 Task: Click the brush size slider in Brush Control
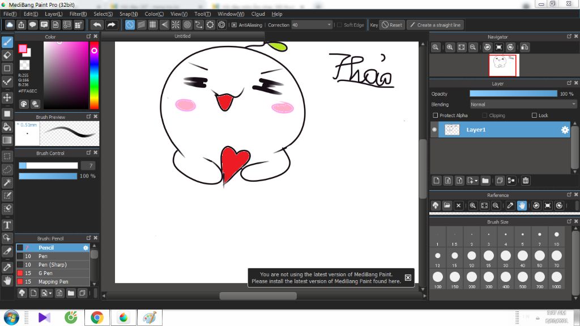point(49,166)
